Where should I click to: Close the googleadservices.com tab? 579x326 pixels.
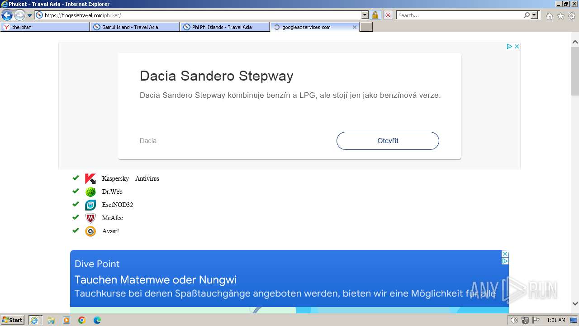355,27
